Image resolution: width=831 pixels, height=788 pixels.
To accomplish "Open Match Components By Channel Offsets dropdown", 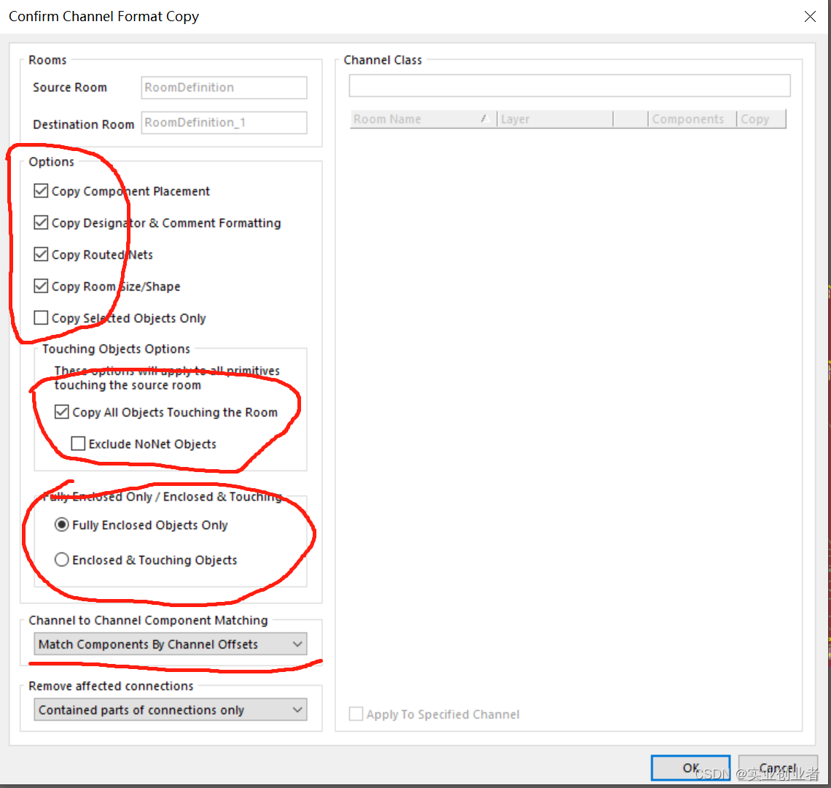I will [x=170, y=644].
